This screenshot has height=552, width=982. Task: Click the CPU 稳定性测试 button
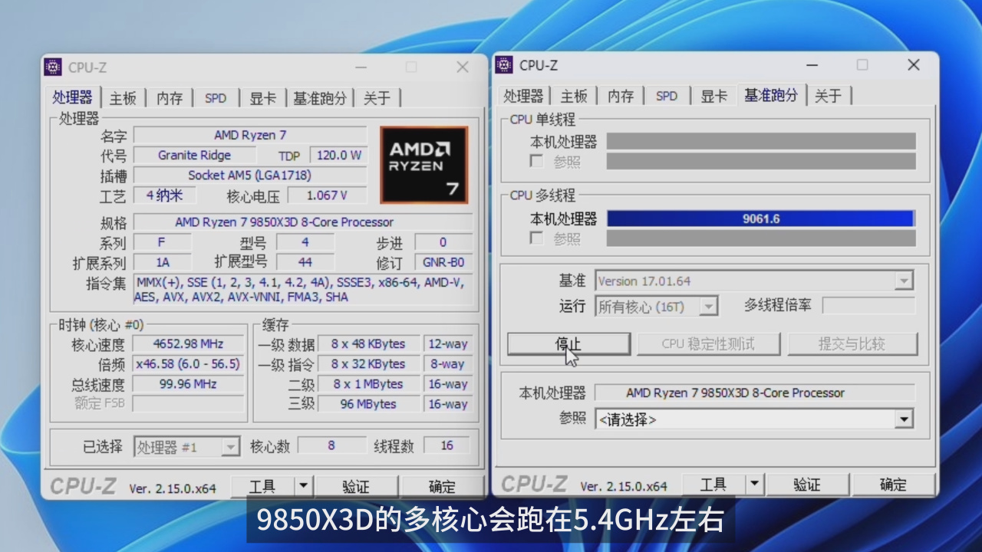(708, 343)
